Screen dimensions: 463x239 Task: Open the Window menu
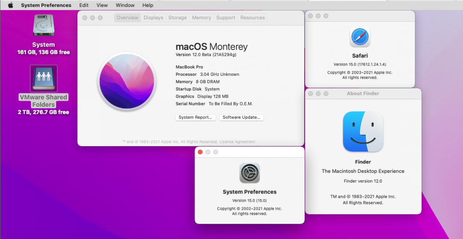tap(125, 5)
